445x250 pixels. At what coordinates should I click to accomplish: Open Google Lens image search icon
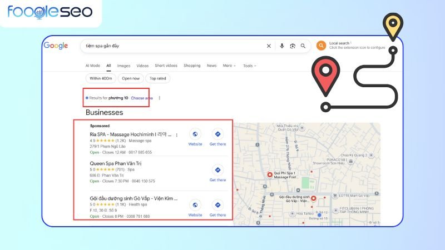pos(293,46)
